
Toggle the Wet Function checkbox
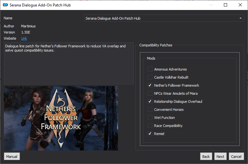pyautogui.click(x=150, y=118)
